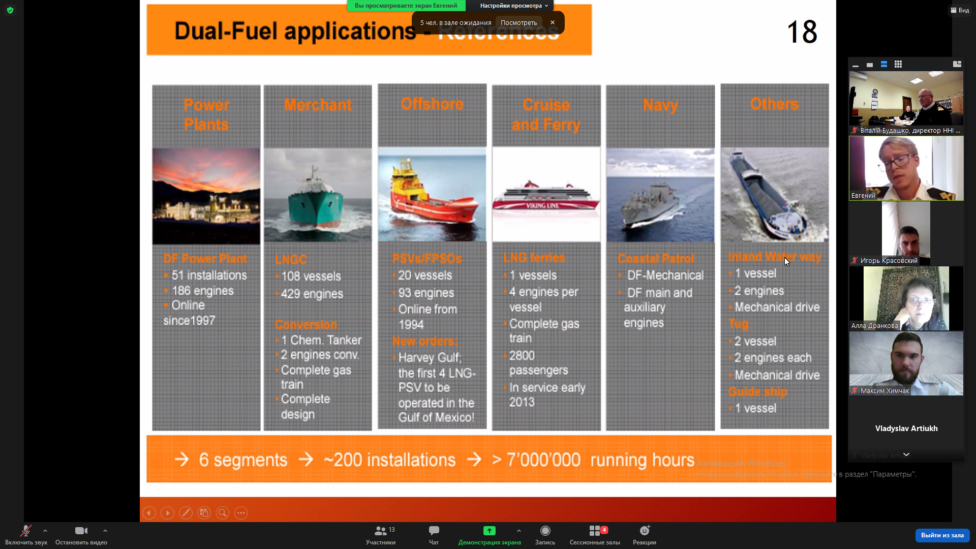Viewport: 976px width, 549px height.
Task: Open Настройки просмотра view options dropdown
Action: coord(514,6)
